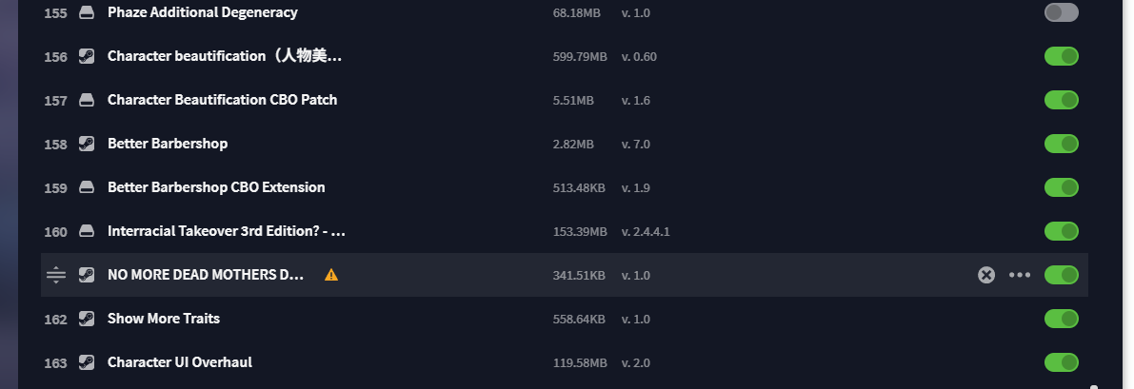
Task: Turn off the Show More Traits toggle
Action: coord(1062,319)
